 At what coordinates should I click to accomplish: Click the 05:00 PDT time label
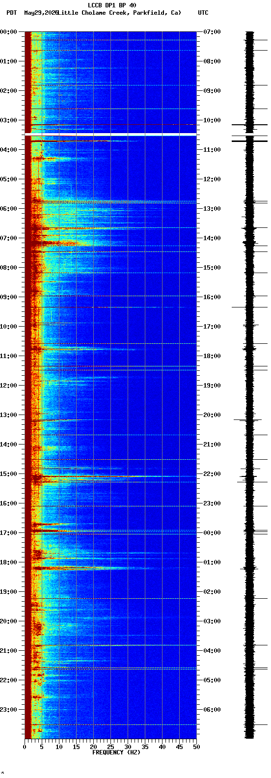coord(8,179)
